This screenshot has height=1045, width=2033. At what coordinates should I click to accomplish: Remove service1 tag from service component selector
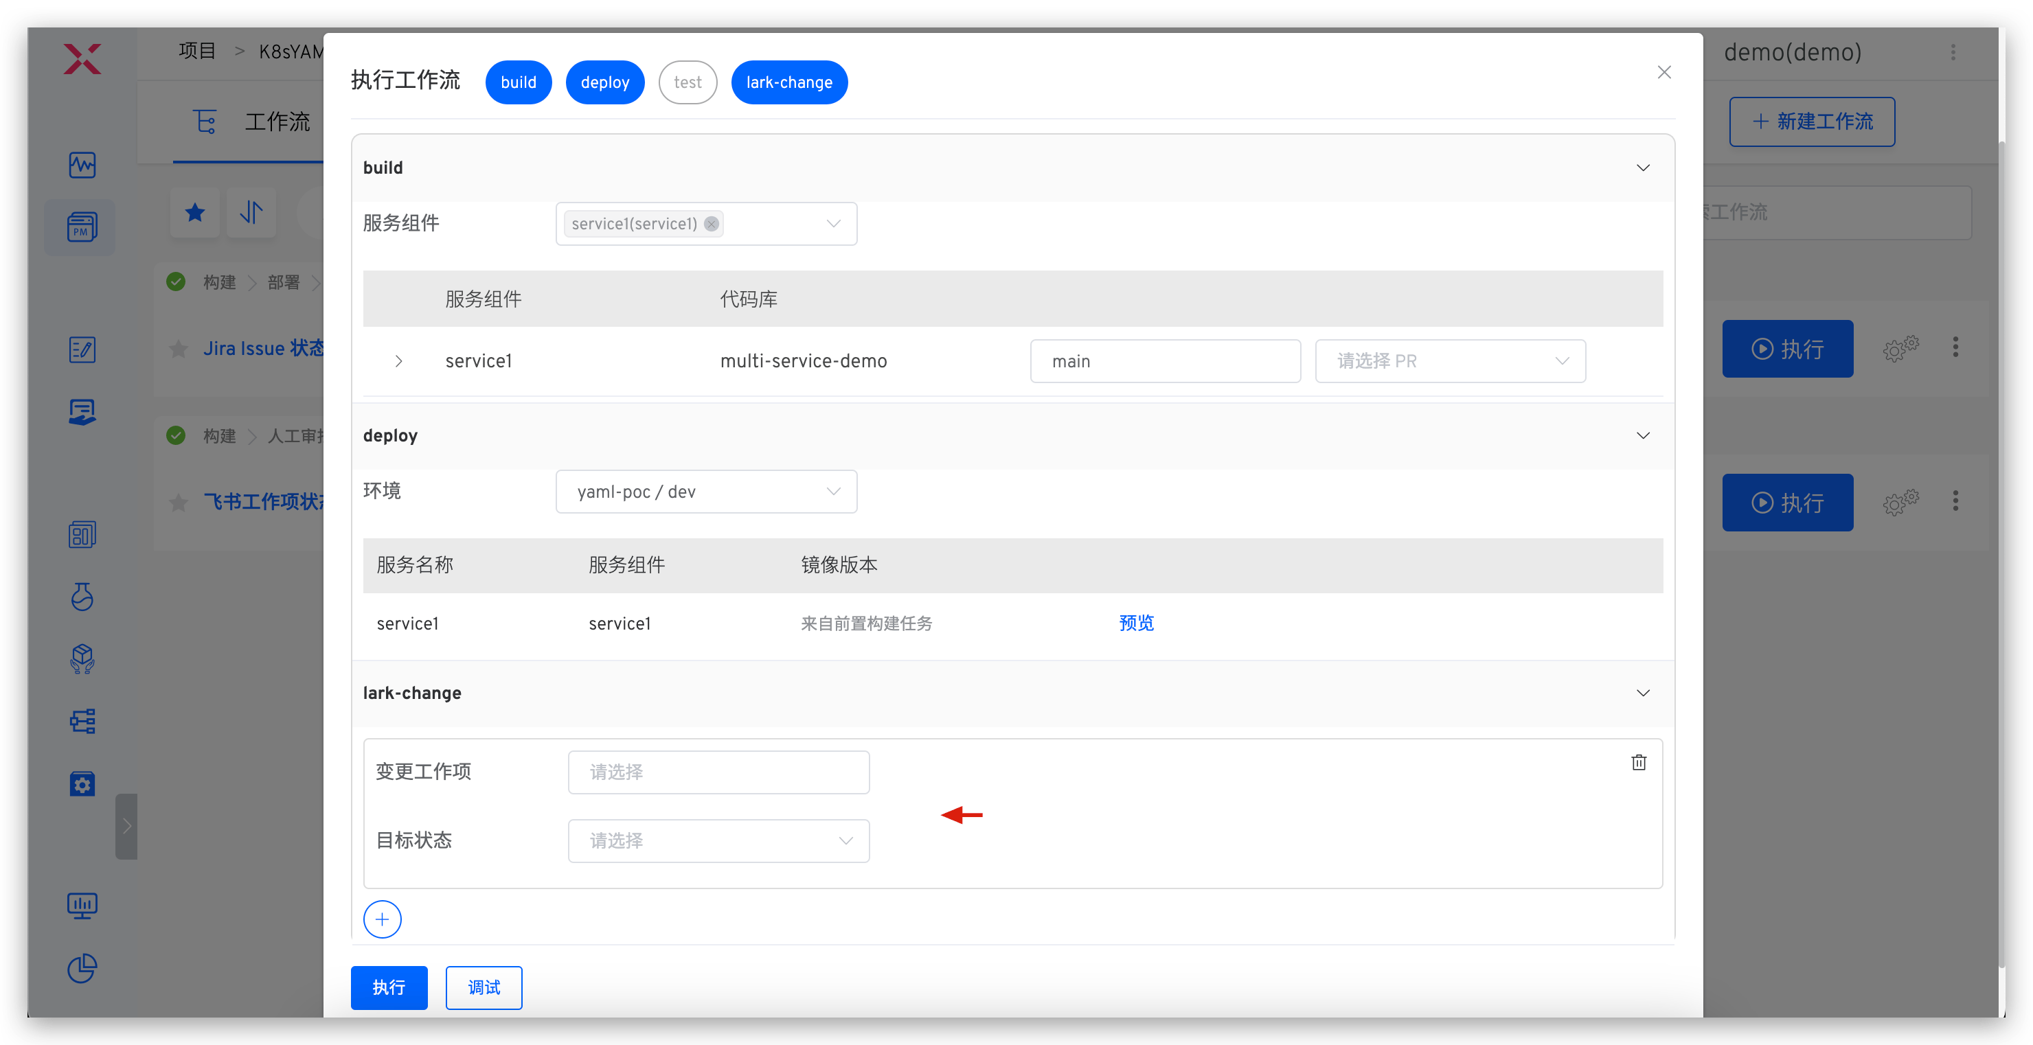tap(711, 224)
